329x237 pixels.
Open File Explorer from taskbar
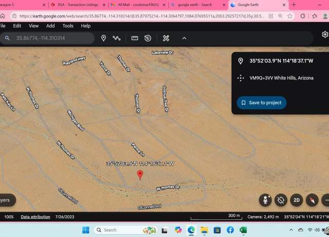tap(204, 230)
